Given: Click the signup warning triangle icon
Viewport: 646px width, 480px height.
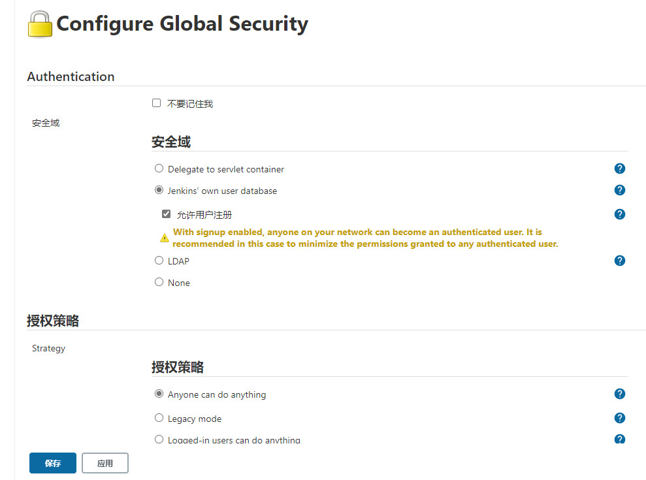Looking at the screenshot, I should tap(165, 238).
